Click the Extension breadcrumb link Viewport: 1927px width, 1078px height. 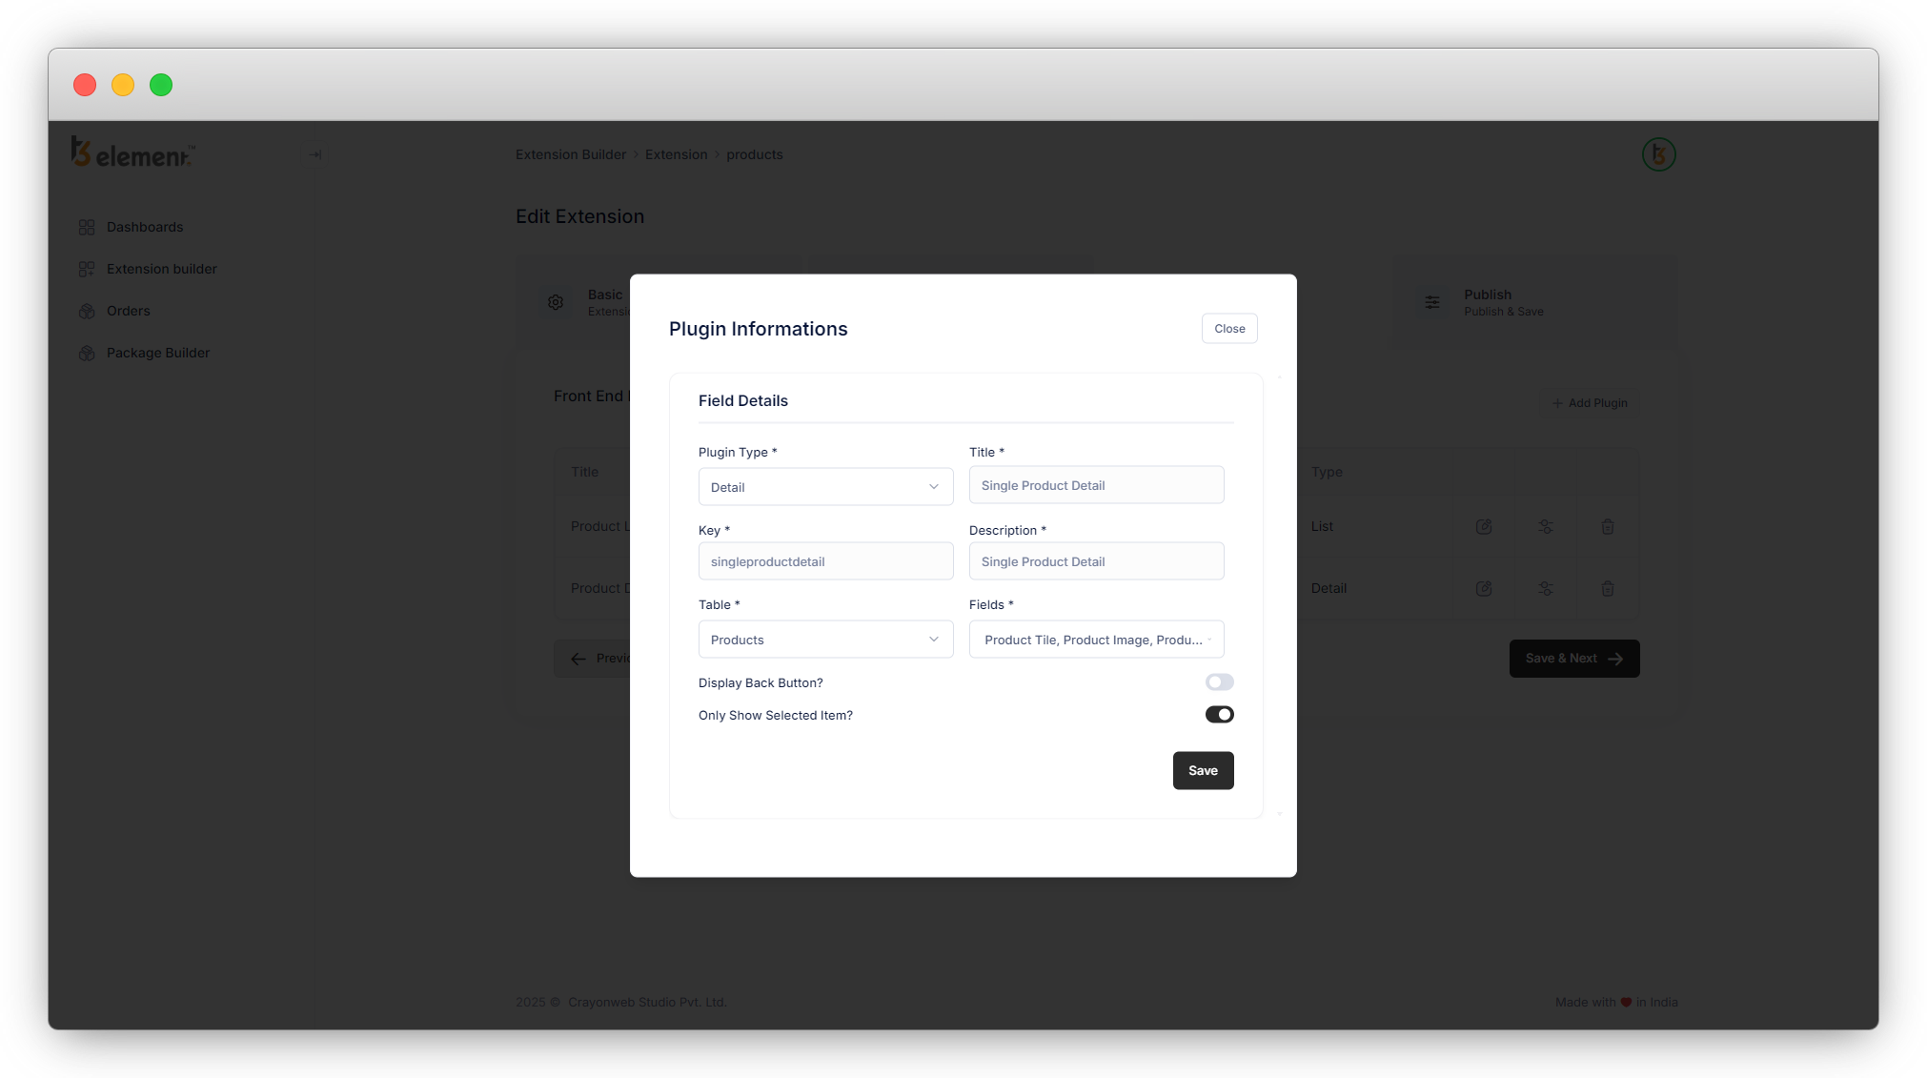tap(676, 154)
